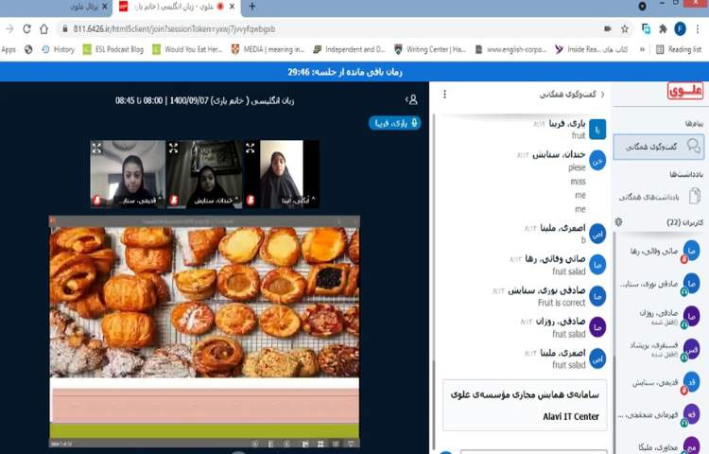Open the globe bookmark icon

coord(28,50)
